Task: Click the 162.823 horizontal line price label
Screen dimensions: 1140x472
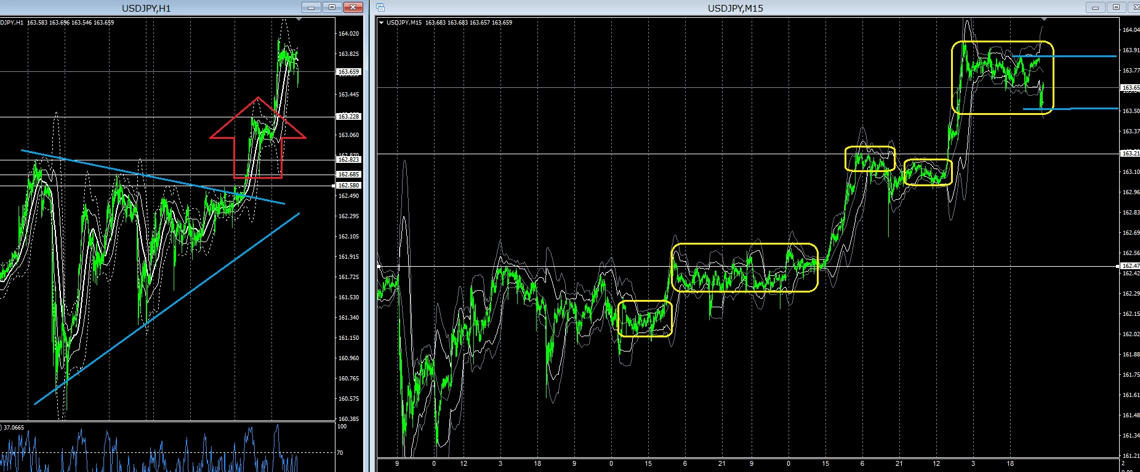Action: point(348,160)
